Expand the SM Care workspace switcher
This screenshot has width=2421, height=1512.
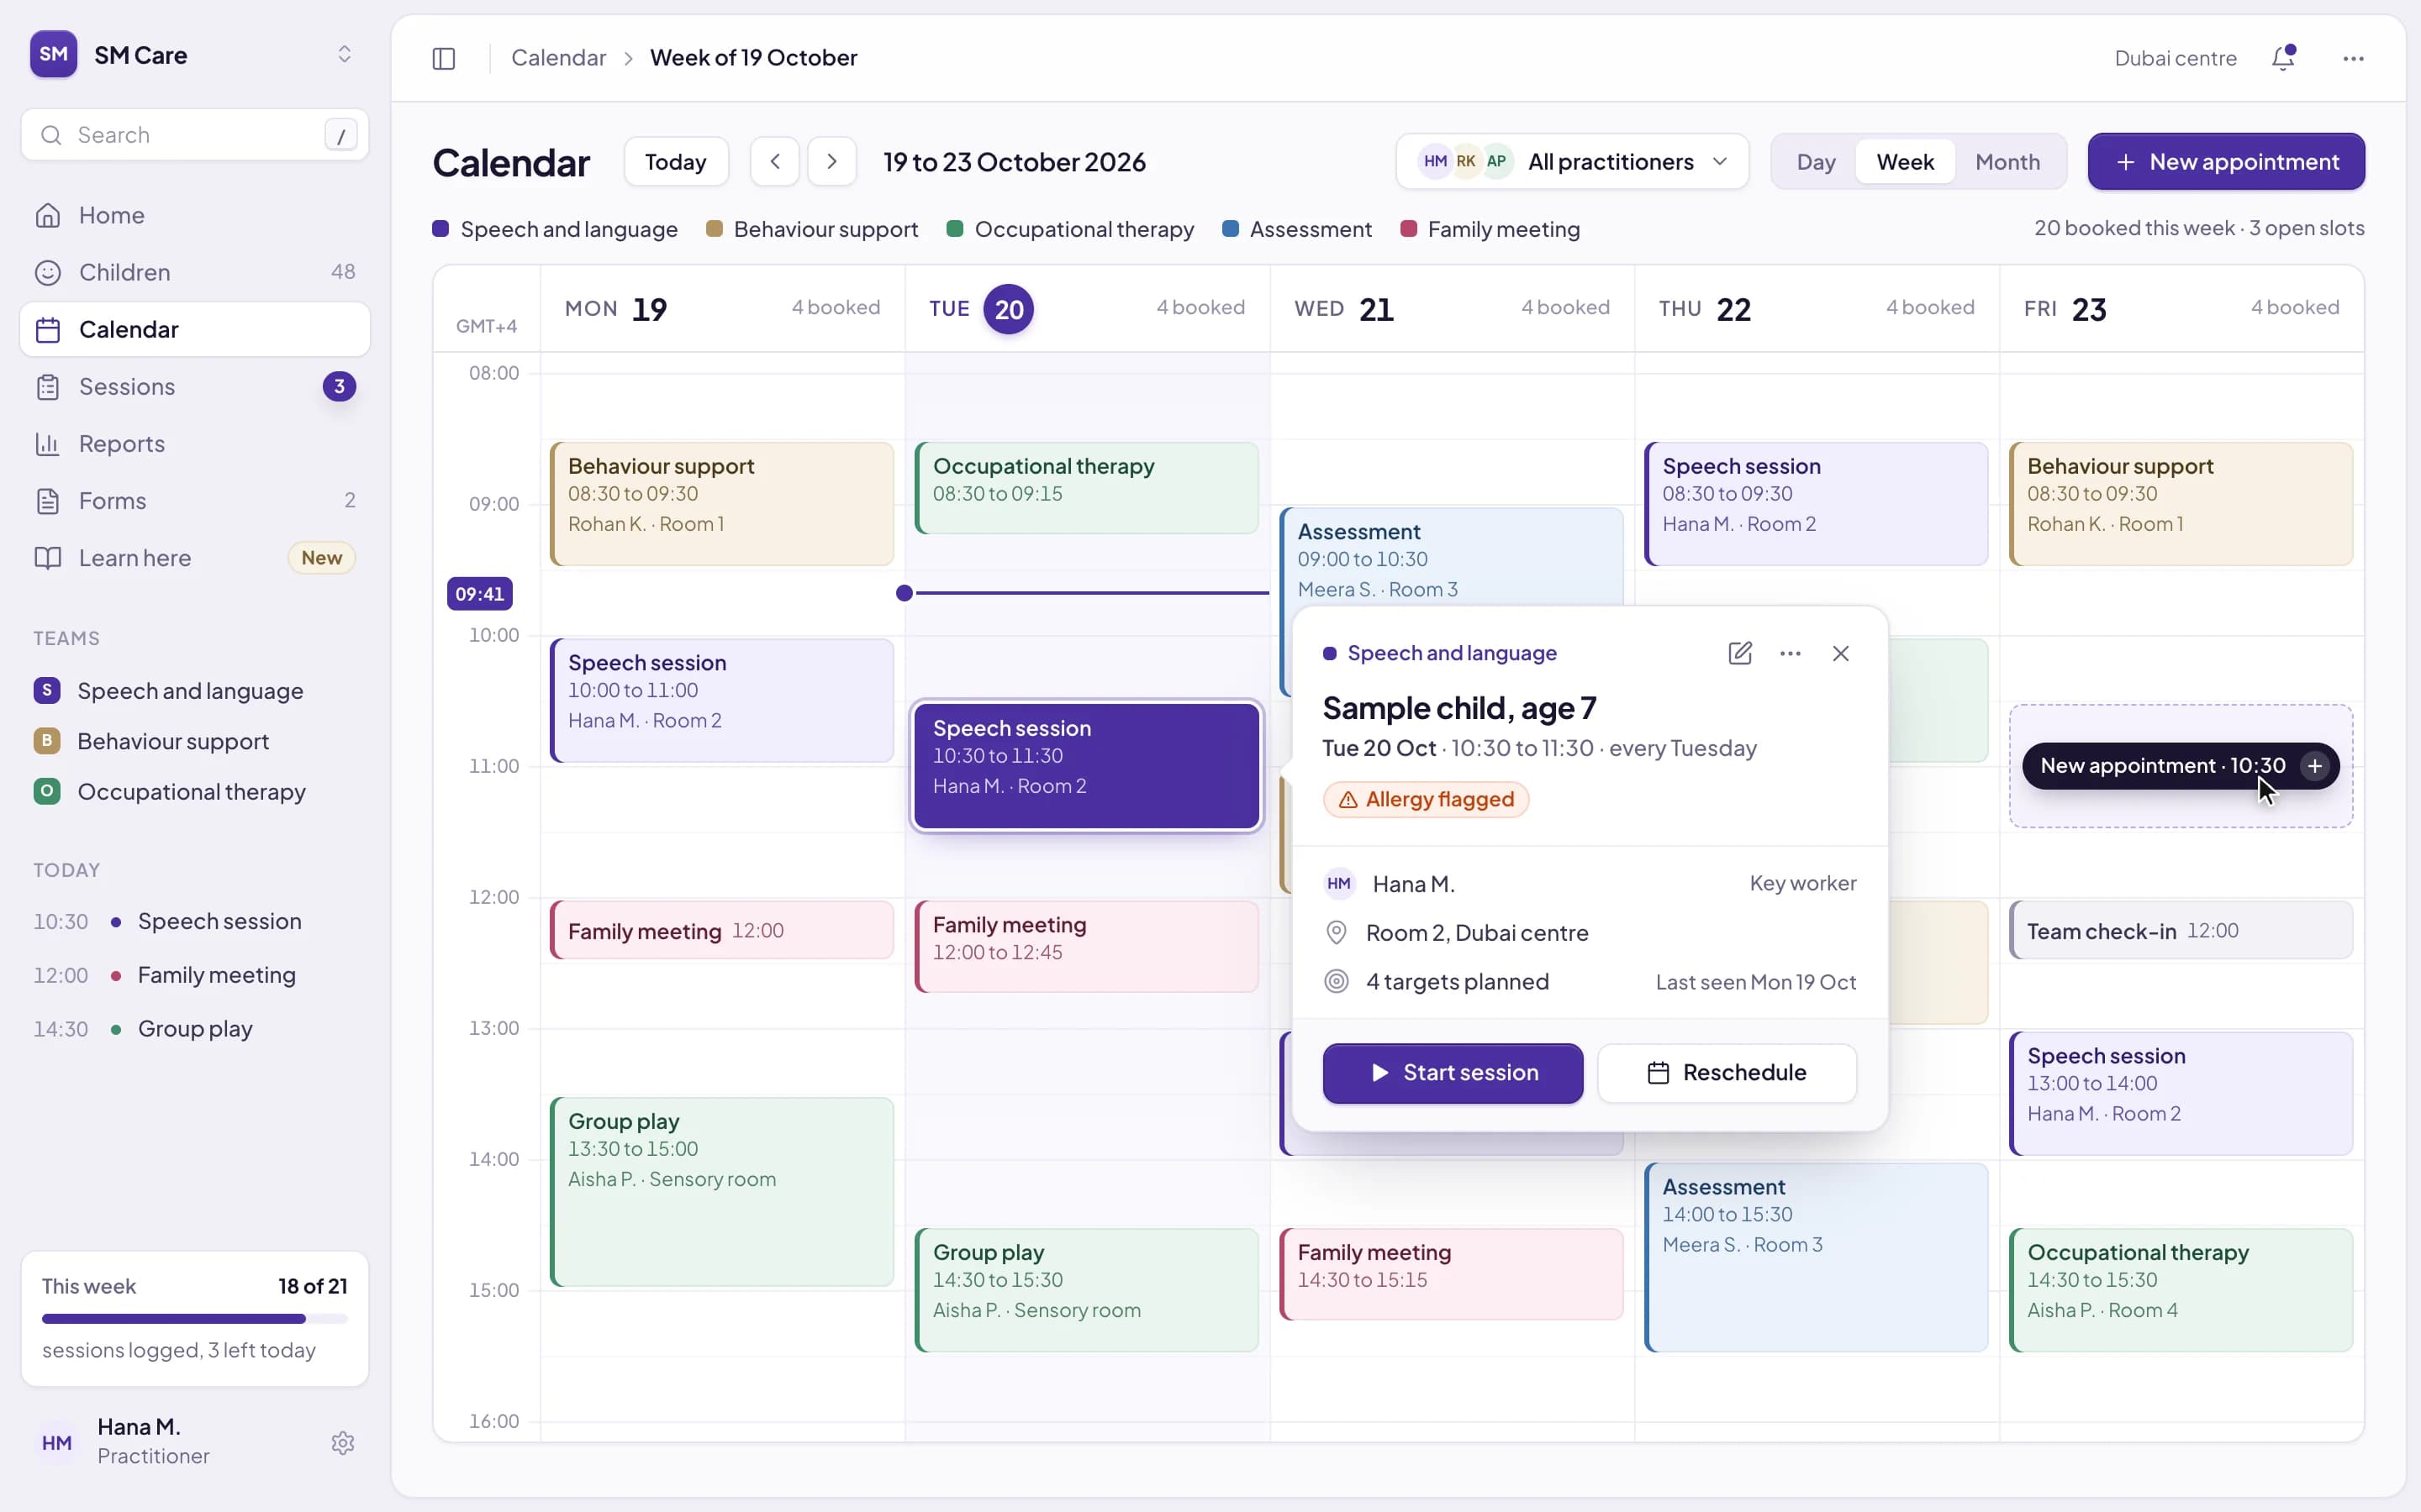[x=344, y=54]
